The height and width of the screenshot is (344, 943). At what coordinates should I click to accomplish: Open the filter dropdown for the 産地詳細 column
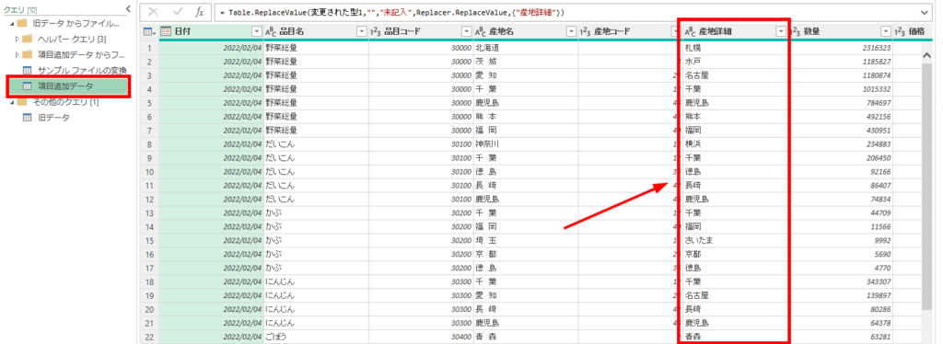[781, 32]
